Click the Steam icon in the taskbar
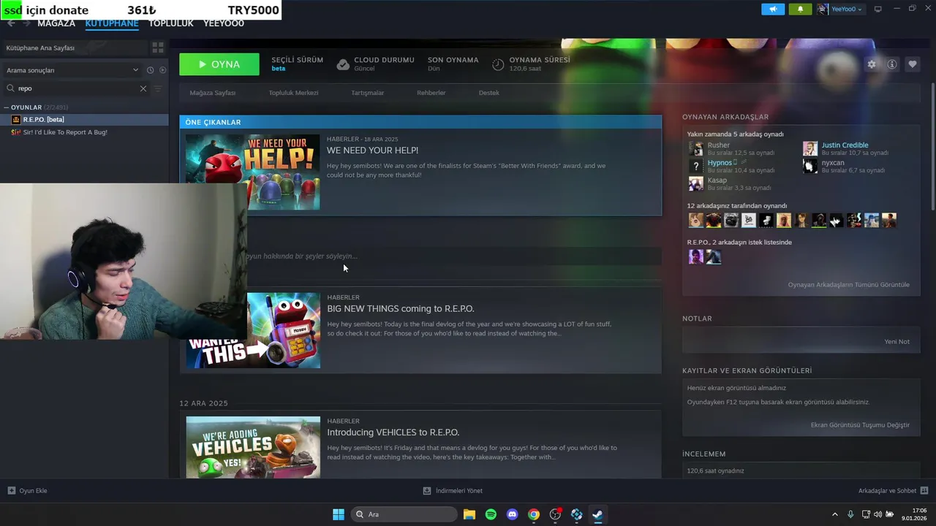The image size is (936, 526). [x=597, y=514]
